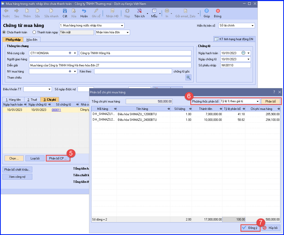Select Chưa thanh toán radio option
284x235 pixels.
[4, 32]
